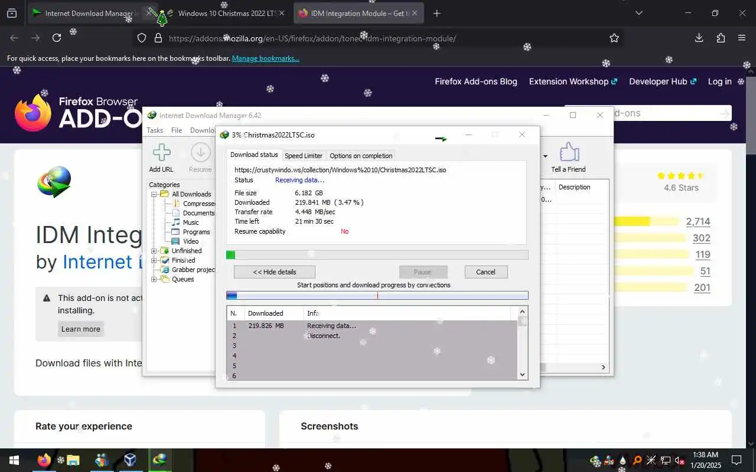Select the Download status tab

click(x=254, y=155)
